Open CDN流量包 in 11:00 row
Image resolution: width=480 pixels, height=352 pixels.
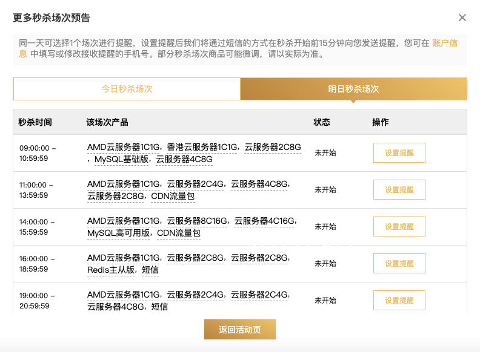pyautogui.click(x=173, y=196)
